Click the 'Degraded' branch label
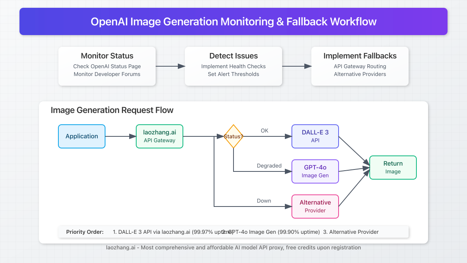The height and width of the screenshot is (263, 467). [x=269, y=166]
